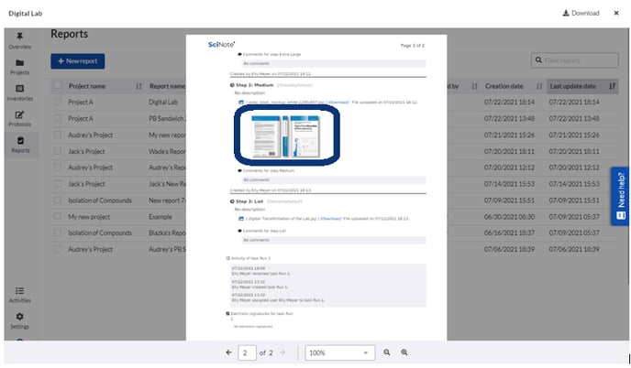Click creation date 07/06/2021 18:39
631x368 pixels.
pos(509,249)
